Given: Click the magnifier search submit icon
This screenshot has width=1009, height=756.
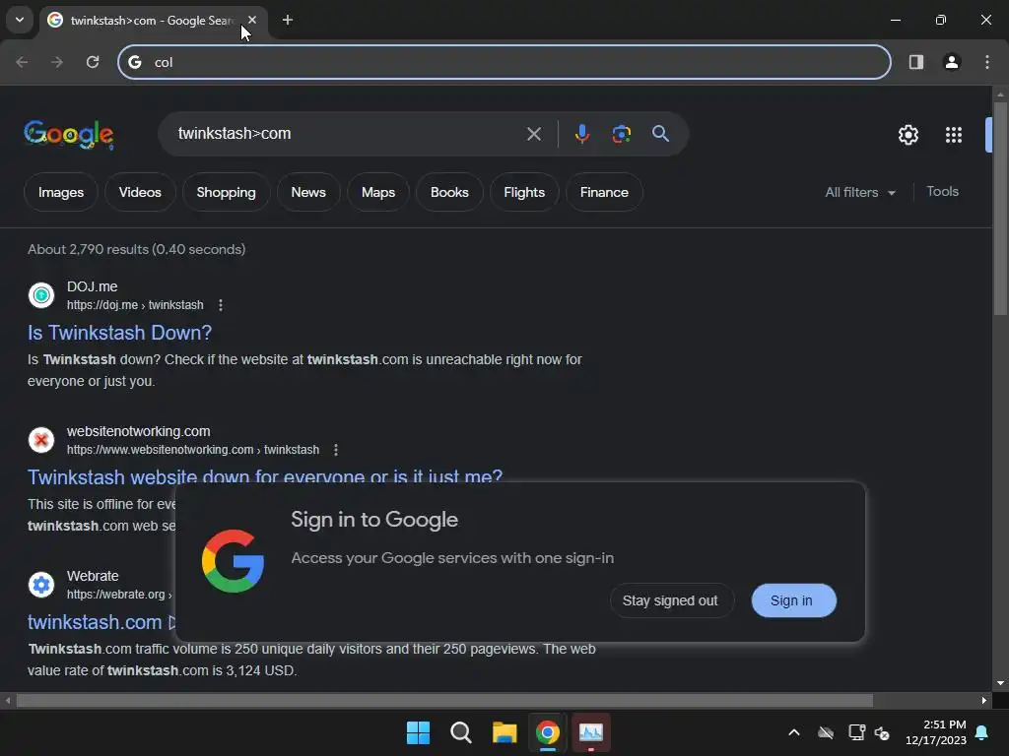Looking at the screenshot, I should (660, 134).
